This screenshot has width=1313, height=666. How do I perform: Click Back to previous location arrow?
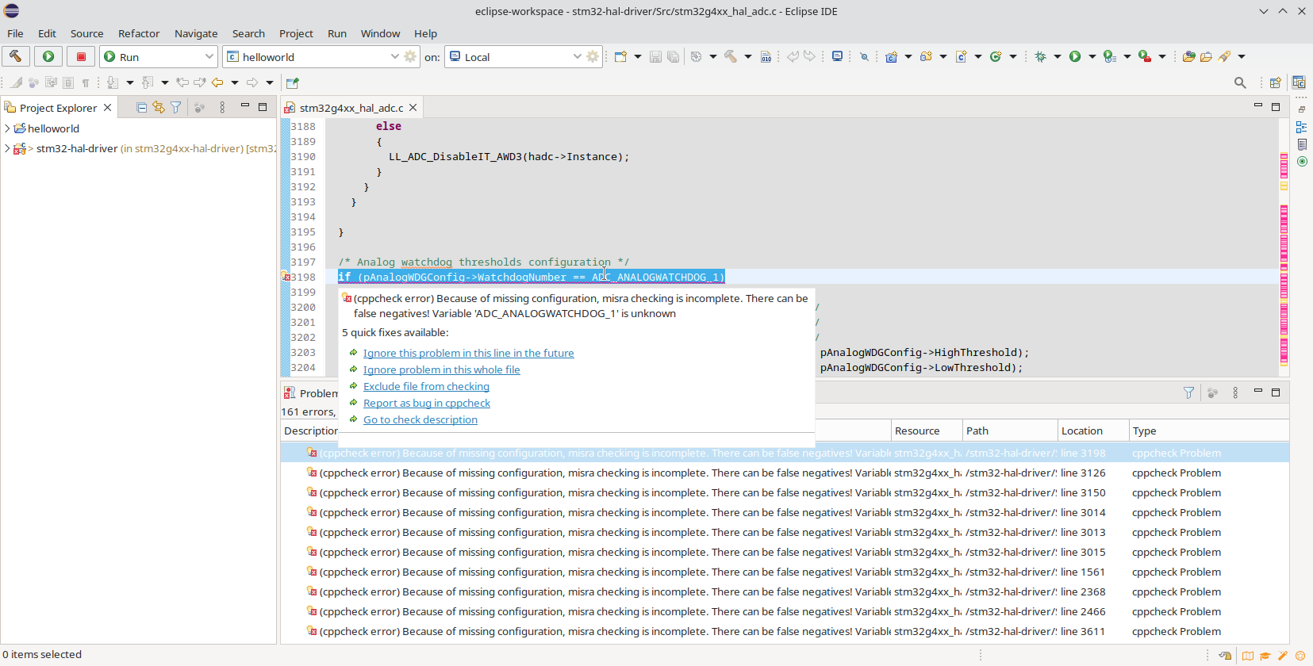217,82
